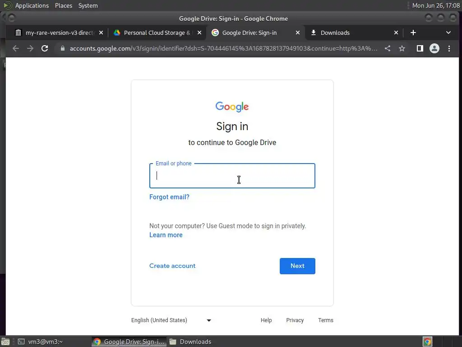This screenshot has width=462, height=347.
Task: Follow the Learn more link
Action: pyautogui.click(x=166, y=235)
